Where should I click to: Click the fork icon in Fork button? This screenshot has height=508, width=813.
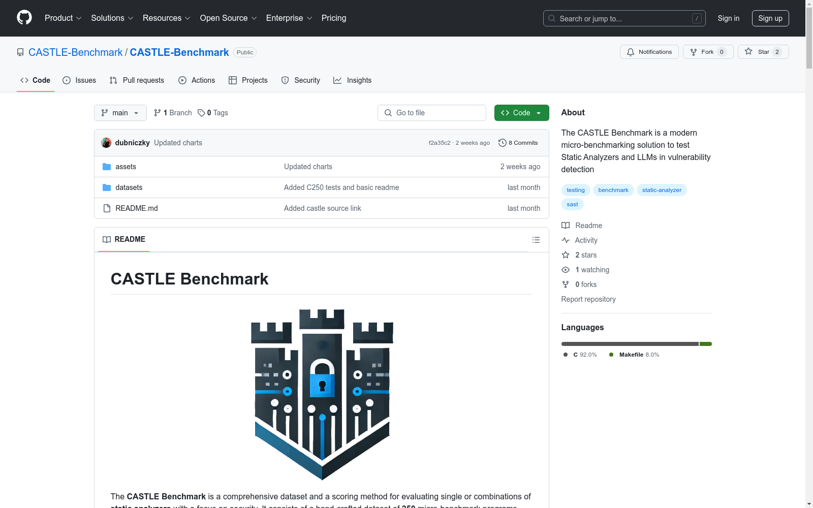(694, 52)
